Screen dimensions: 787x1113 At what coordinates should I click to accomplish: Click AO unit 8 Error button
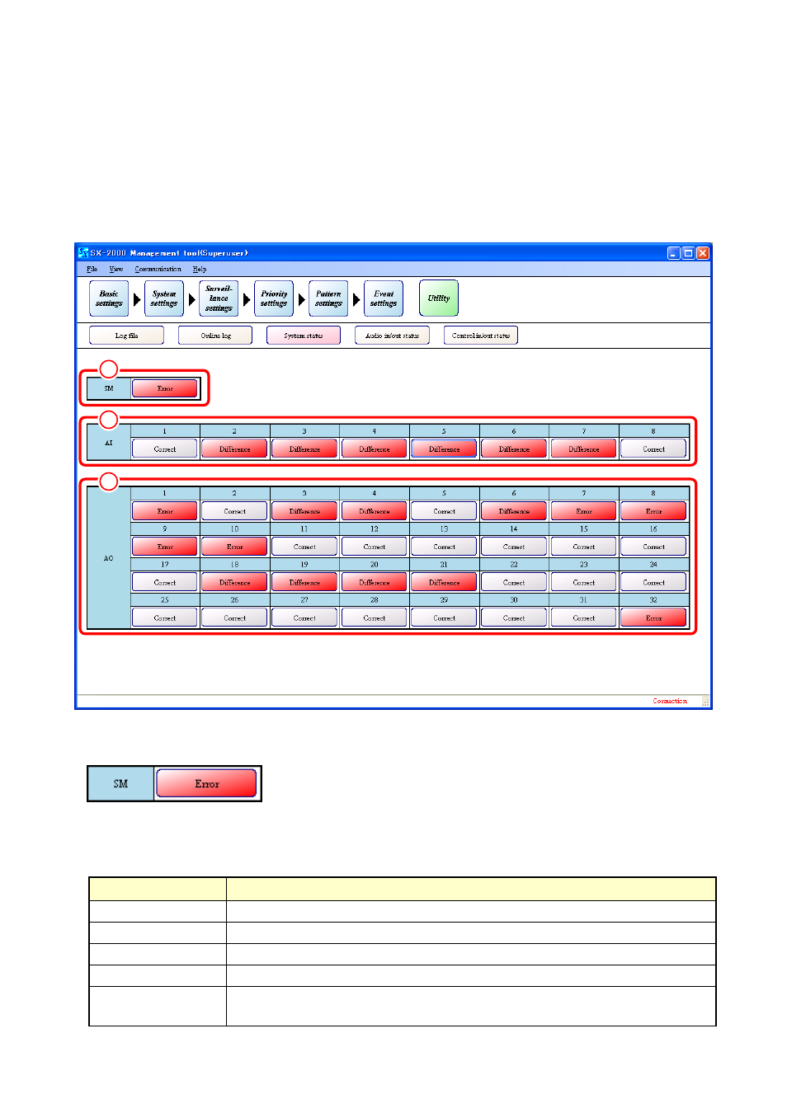pyautogui.click(x=653, y=511)
